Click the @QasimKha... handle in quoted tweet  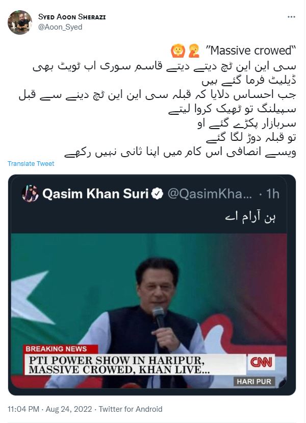(210, 194)
